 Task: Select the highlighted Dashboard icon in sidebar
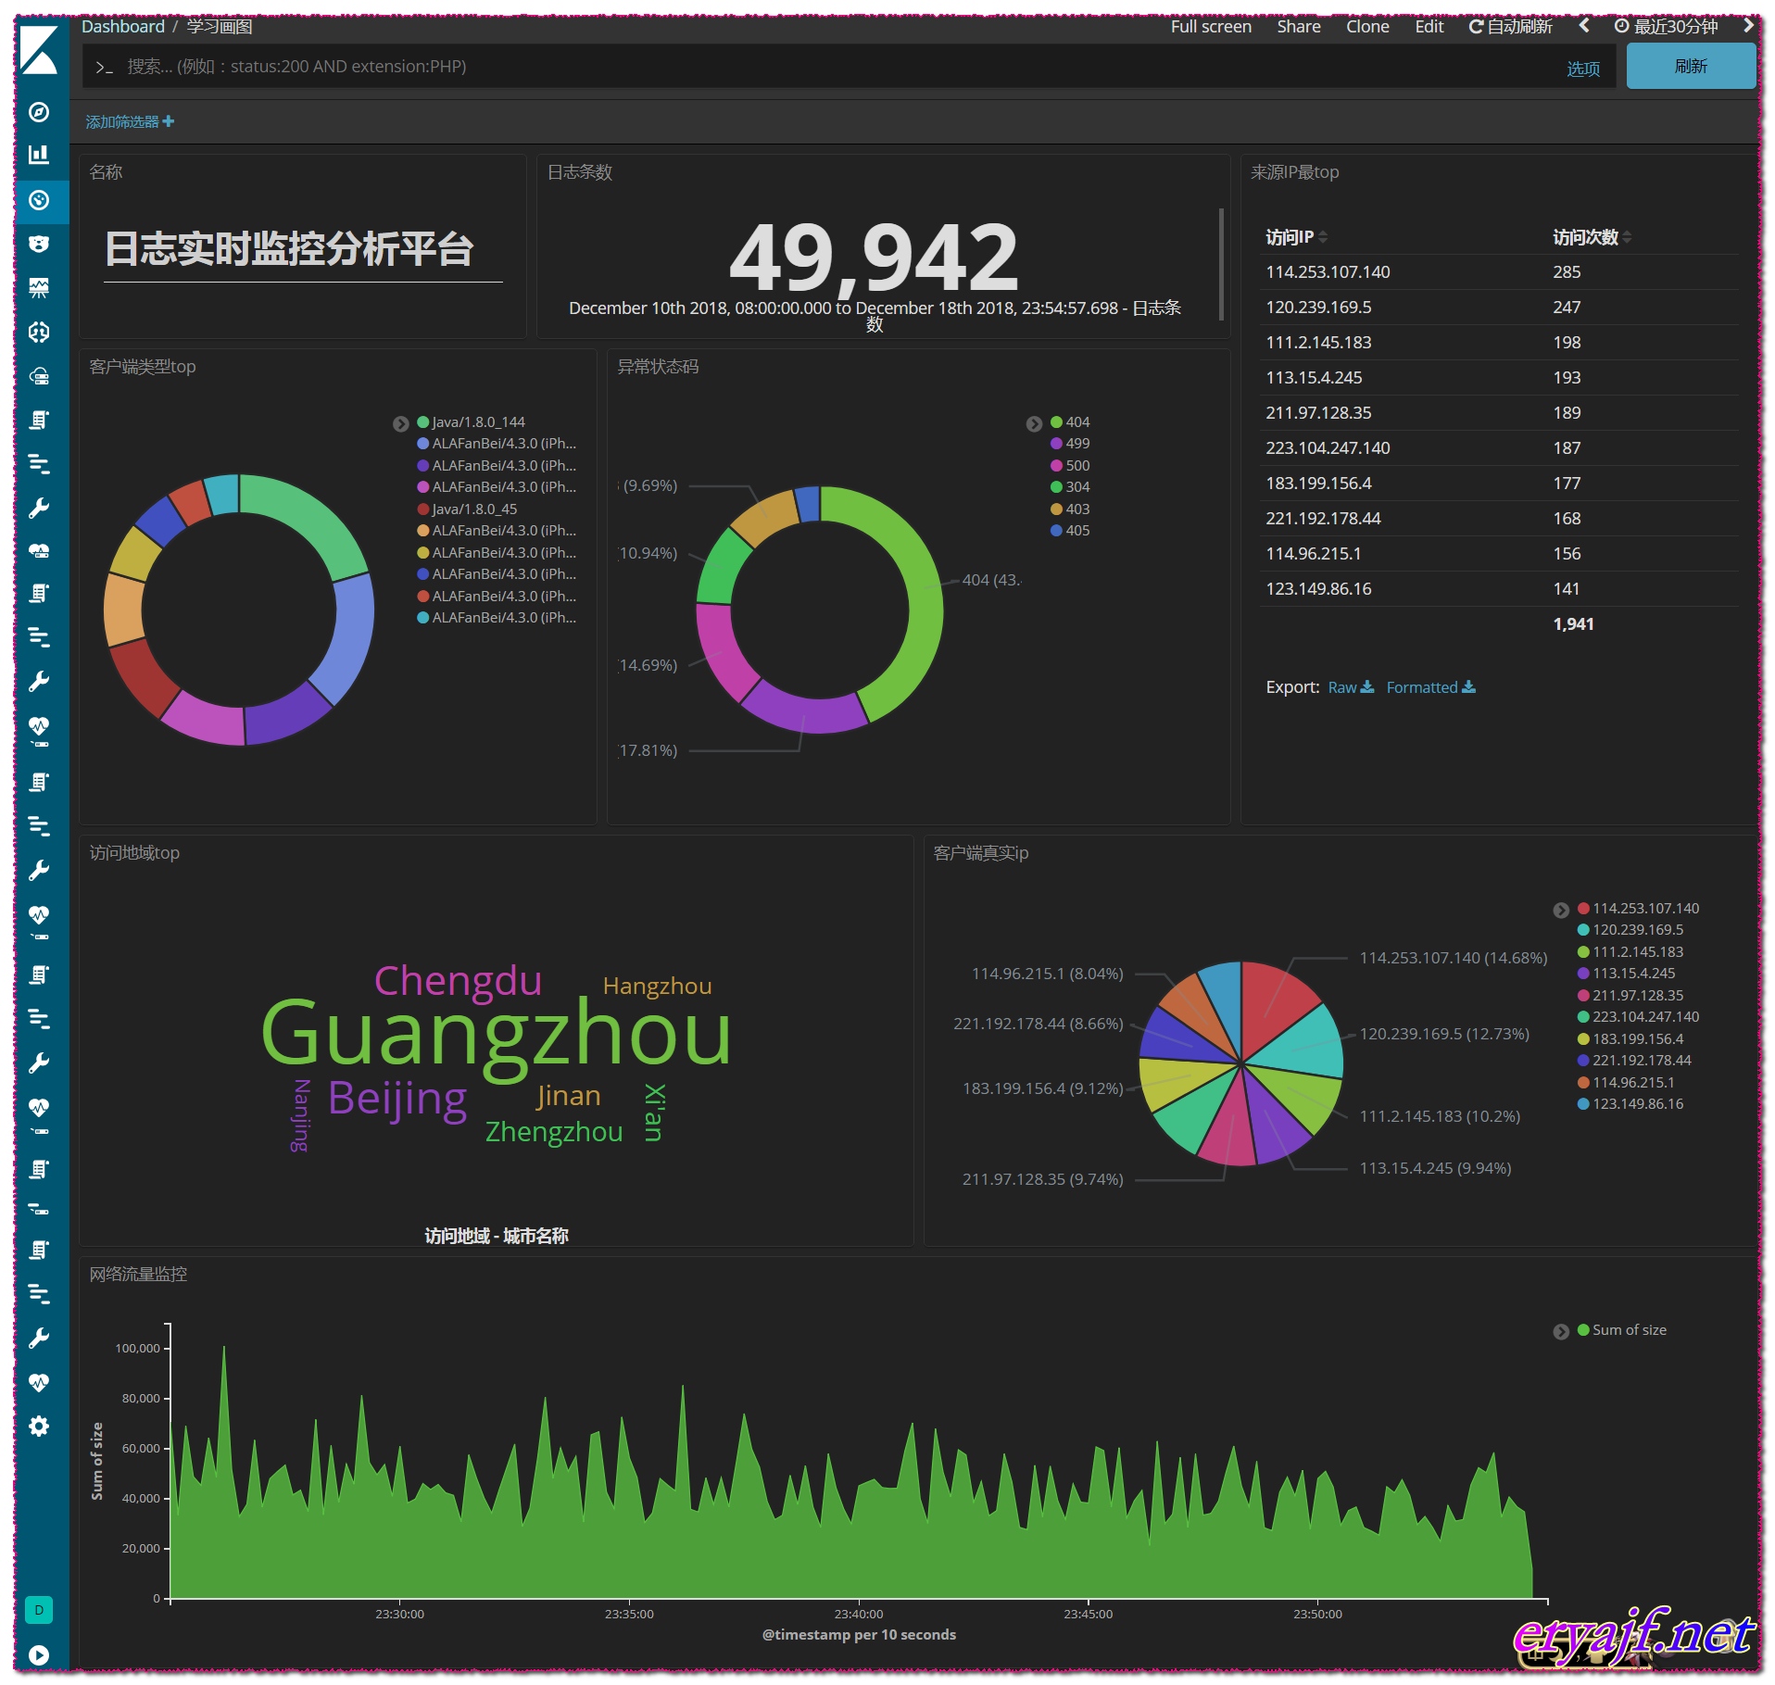39,200
